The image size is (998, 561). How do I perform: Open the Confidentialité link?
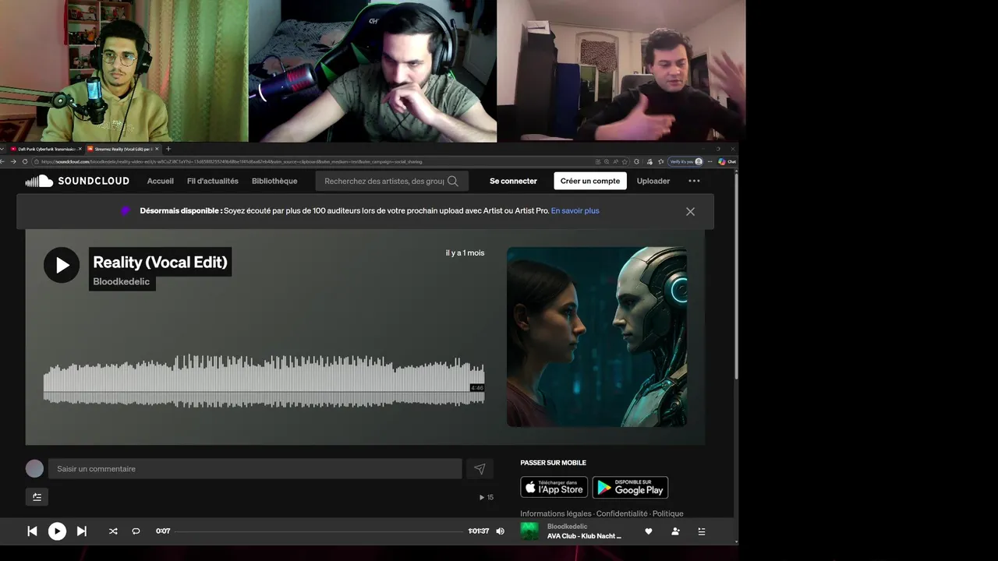coord(621,513)
